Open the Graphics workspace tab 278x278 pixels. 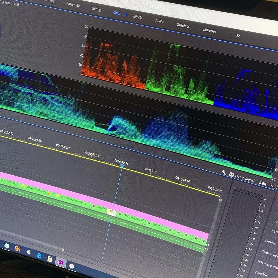(183, 25)
